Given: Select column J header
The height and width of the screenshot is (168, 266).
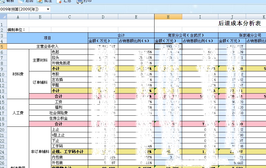Looking at the screenshot, I should pyautogui.click(x=232, y=17).
